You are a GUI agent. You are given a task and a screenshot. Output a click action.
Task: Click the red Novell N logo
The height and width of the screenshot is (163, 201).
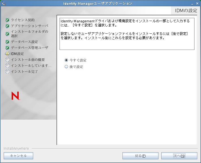pyautogui.click(x=16, y=96)
